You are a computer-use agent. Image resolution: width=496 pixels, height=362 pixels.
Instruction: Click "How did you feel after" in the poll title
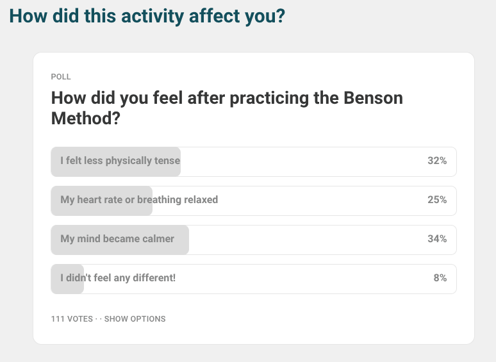click(138, 97)
